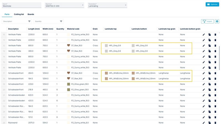Click the Import button
The width and height of the screenshot is (221, 124).
click(207, 21)
